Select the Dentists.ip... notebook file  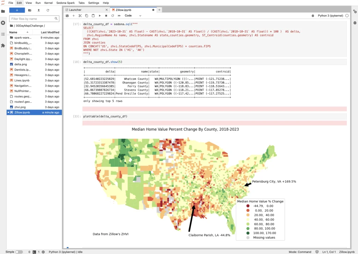(34, 70)
